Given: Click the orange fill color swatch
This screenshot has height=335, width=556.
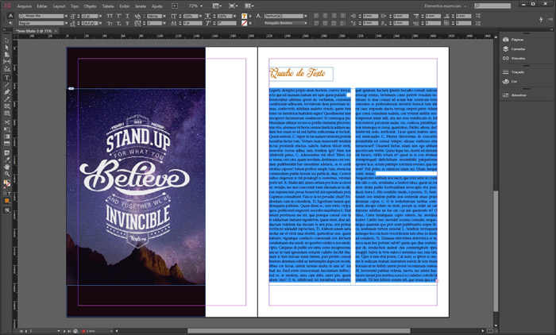Looking at the screenshot, I should click(6, 201).
